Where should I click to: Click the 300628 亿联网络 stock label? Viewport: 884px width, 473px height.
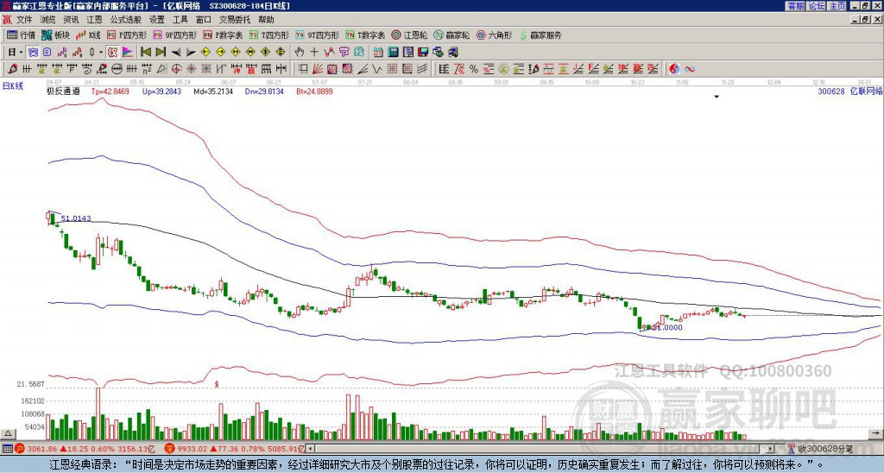[x=849, y=91]
